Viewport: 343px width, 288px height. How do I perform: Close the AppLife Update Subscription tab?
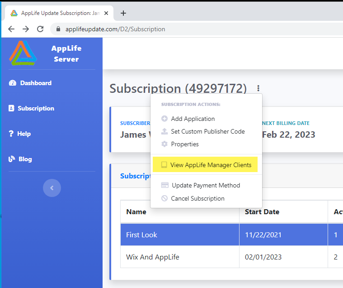coord(106,13)
